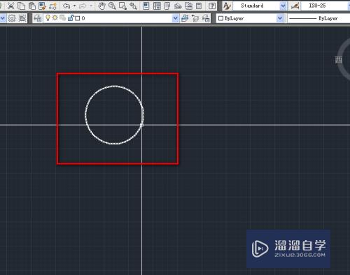Open the Dimension Style manager icon
The width and height of the screenshot is (350, 275).
coord(295,6)
